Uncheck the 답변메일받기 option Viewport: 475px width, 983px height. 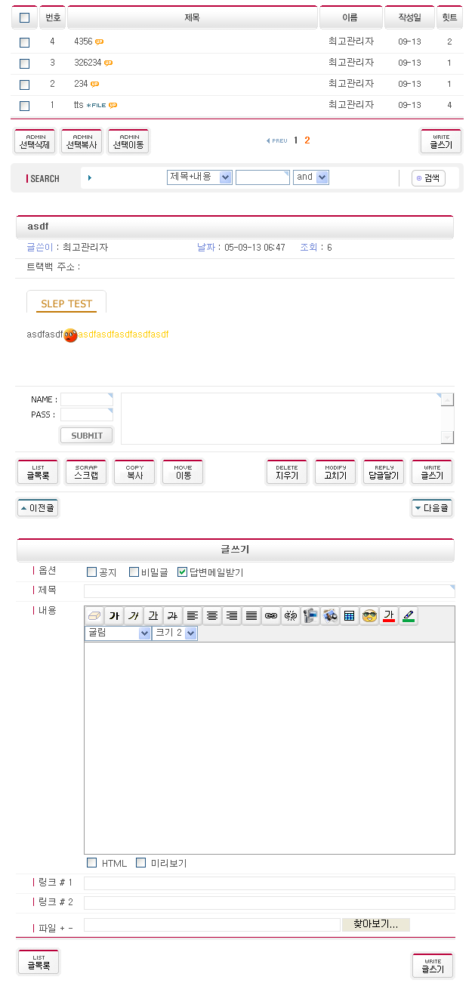click(x=182, y=572)
